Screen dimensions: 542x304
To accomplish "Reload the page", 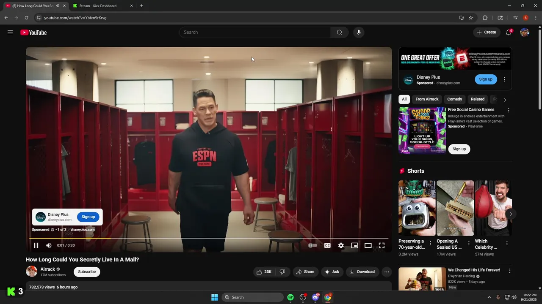I will tap(26, 18).
